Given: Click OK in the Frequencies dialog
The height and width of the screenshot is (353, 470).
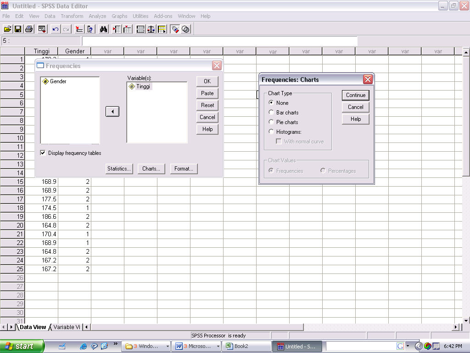Looking at the screenshot, I should click(207, 81).
